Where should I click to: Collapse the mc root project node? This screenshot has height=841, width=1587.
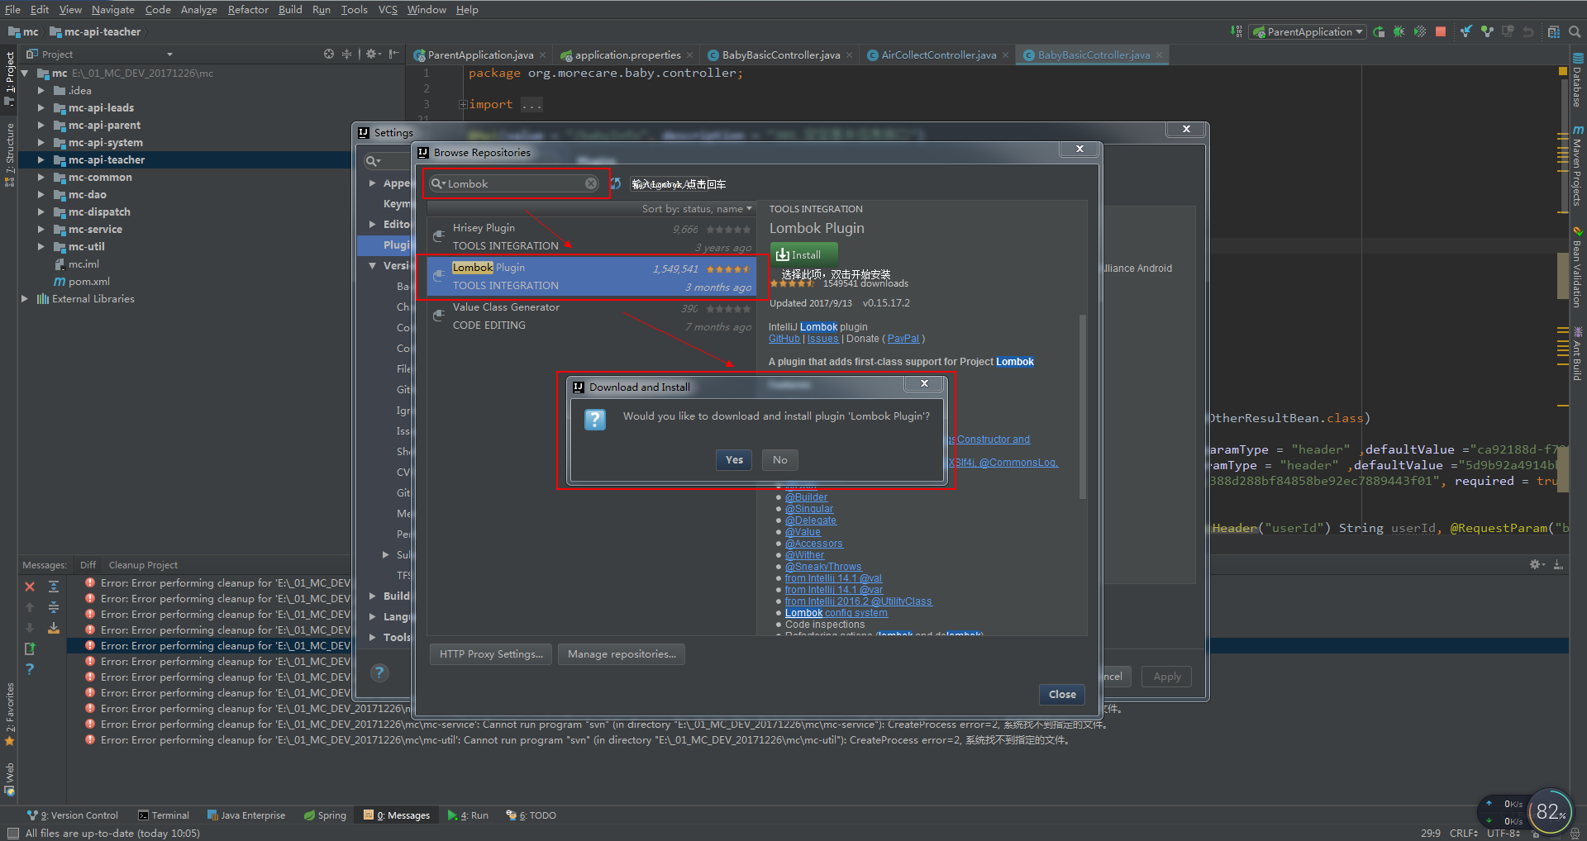[24, 73]
